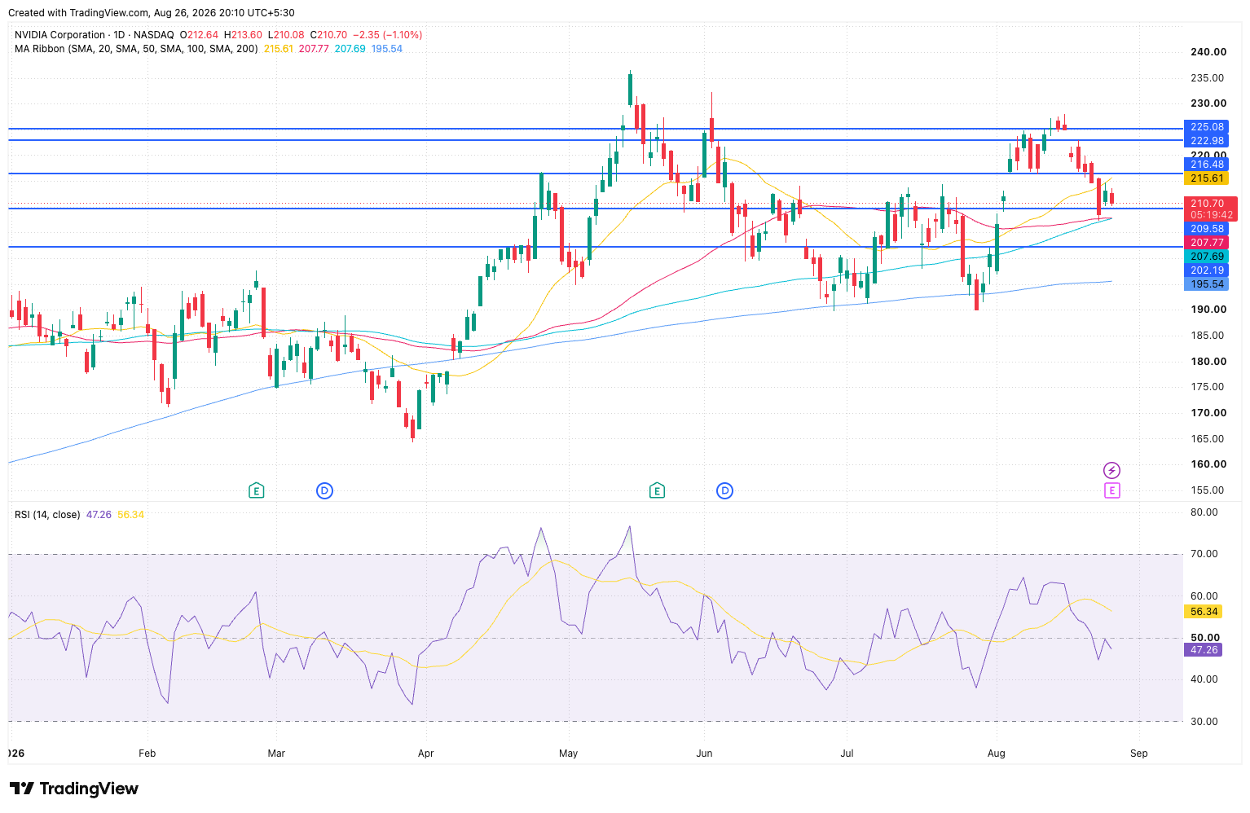1250x813 pixels.
Task: Click the May label on time axis
Action: click(568, 754)
